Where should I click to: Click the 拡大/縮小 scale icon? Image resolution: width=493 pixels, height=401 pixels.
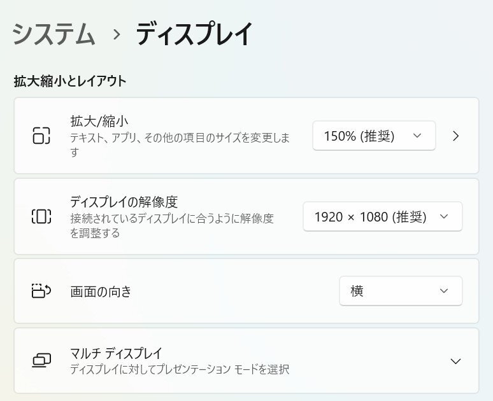tap(41, 136)
